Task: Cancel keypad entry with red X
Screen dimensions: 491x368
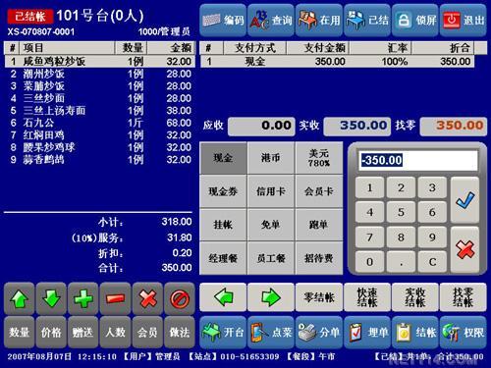Action: (x=464, y=249)
